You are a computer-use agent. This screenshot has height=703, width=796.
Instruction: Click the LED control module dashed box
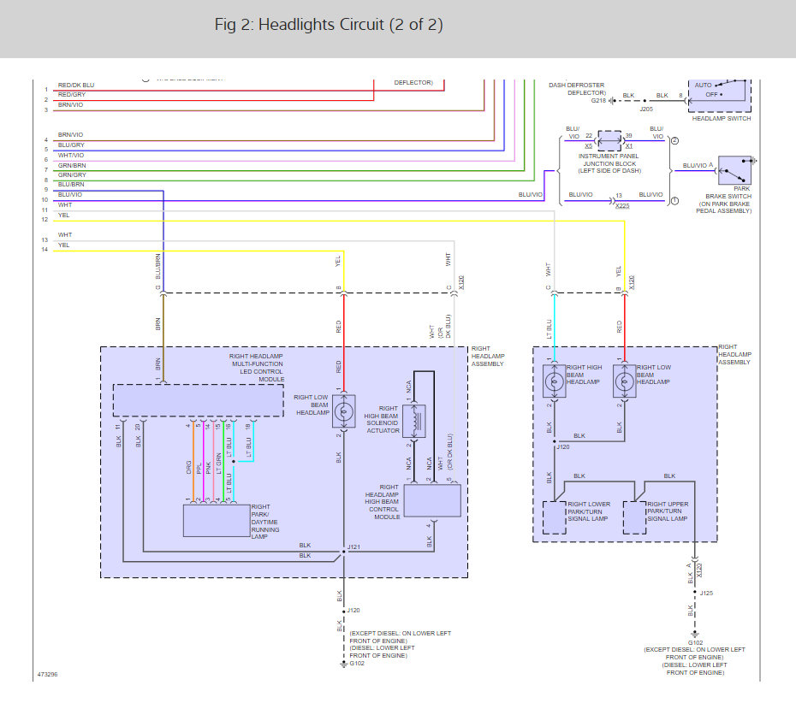pyautogui.click(x=198, y=401)
